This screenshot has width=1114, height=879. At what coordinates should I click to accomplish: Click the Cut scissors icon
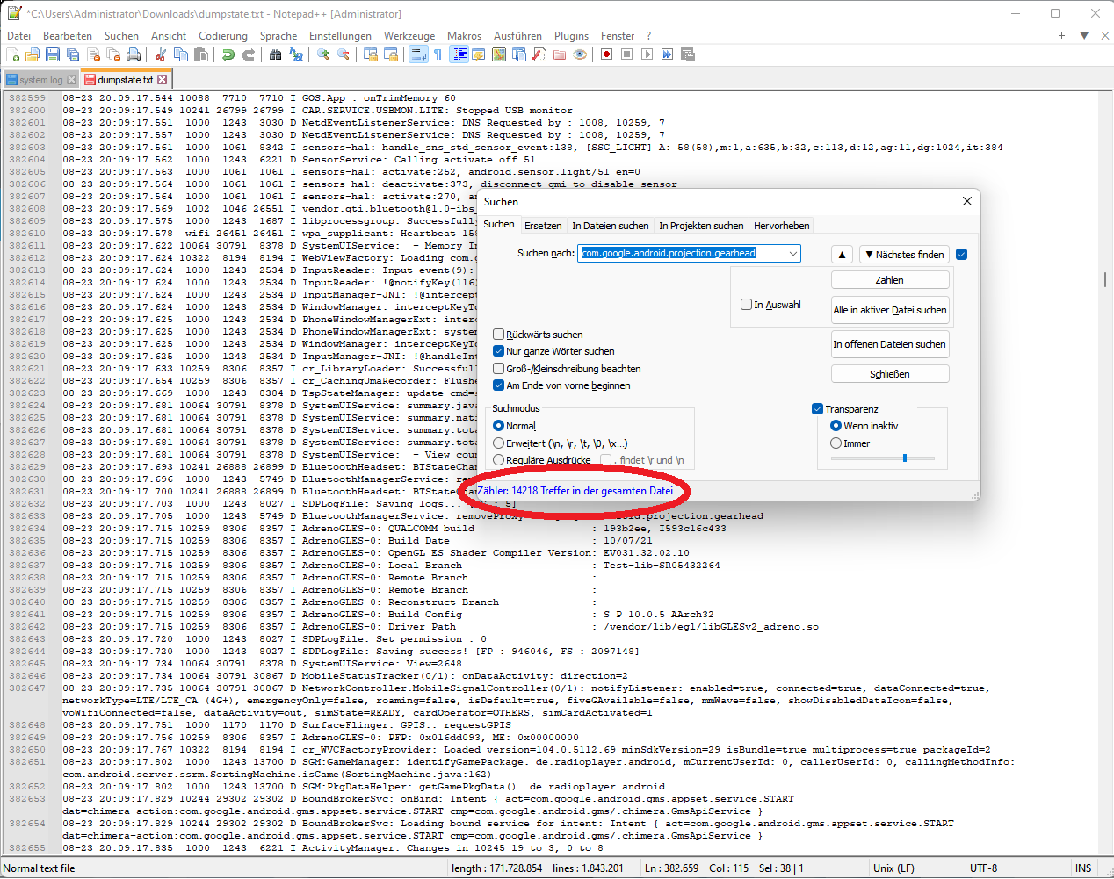coord(161,54)
